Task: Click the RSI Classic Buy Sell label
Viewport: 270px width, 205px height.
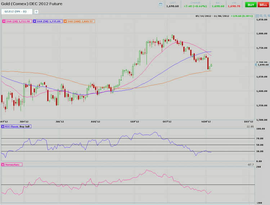Action: pyautogui.click(x=18, y=126)
